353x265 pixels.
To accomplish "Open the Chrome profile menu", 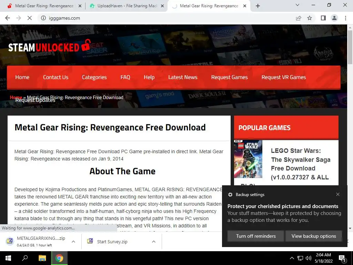I will [334, 18].
